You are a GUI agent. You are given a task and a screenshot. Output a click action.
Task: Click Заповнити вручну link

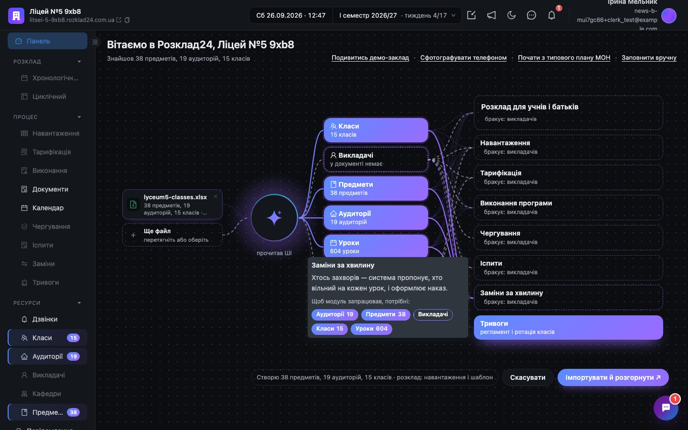point(649,58)
